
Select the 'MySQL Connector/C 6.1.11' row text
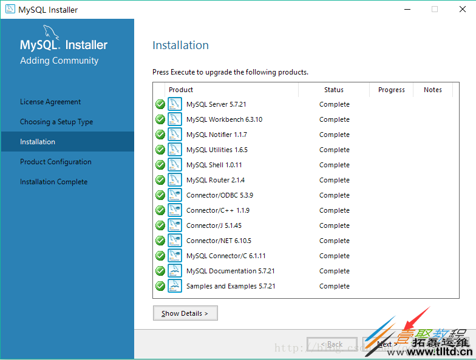[x=226, y=256]
